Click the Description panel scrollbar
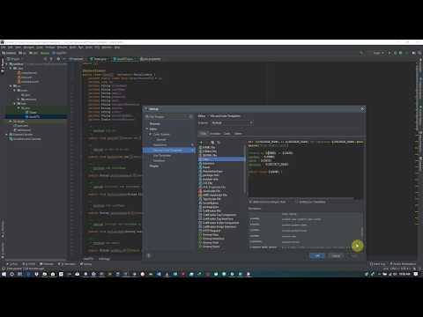 [x=362, y=231]
